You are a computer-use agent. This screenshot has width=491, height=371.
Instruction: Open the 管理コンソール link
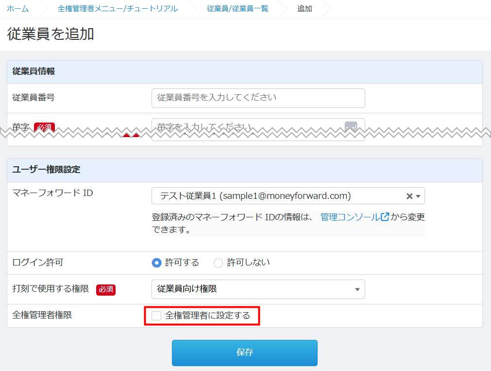350,217
